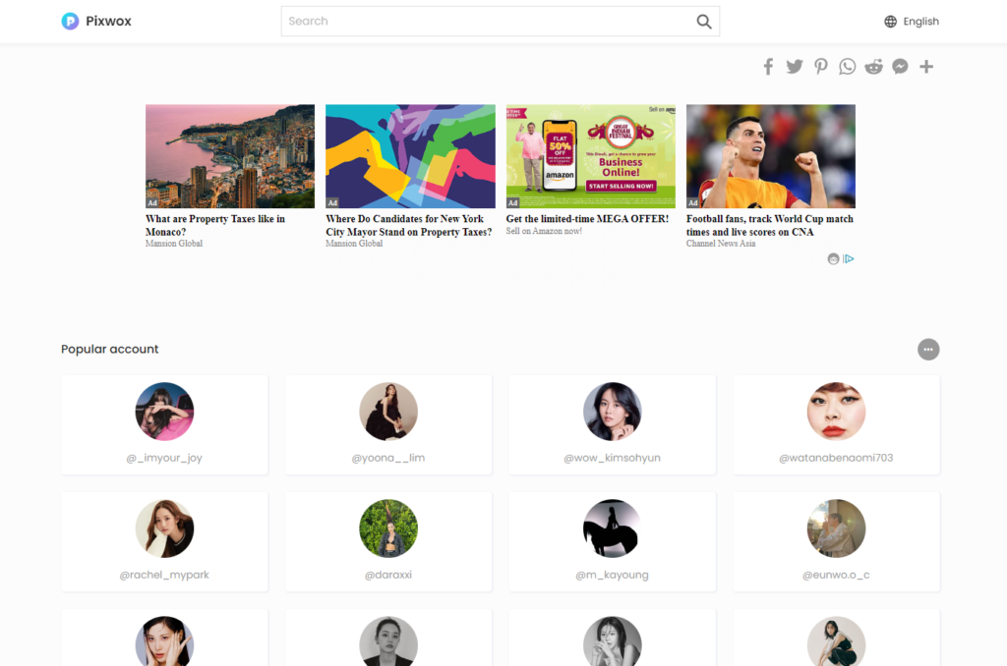Share through WhatsApp icon
The width and height of the screenshot is (1007, 666).
point(847,67)
